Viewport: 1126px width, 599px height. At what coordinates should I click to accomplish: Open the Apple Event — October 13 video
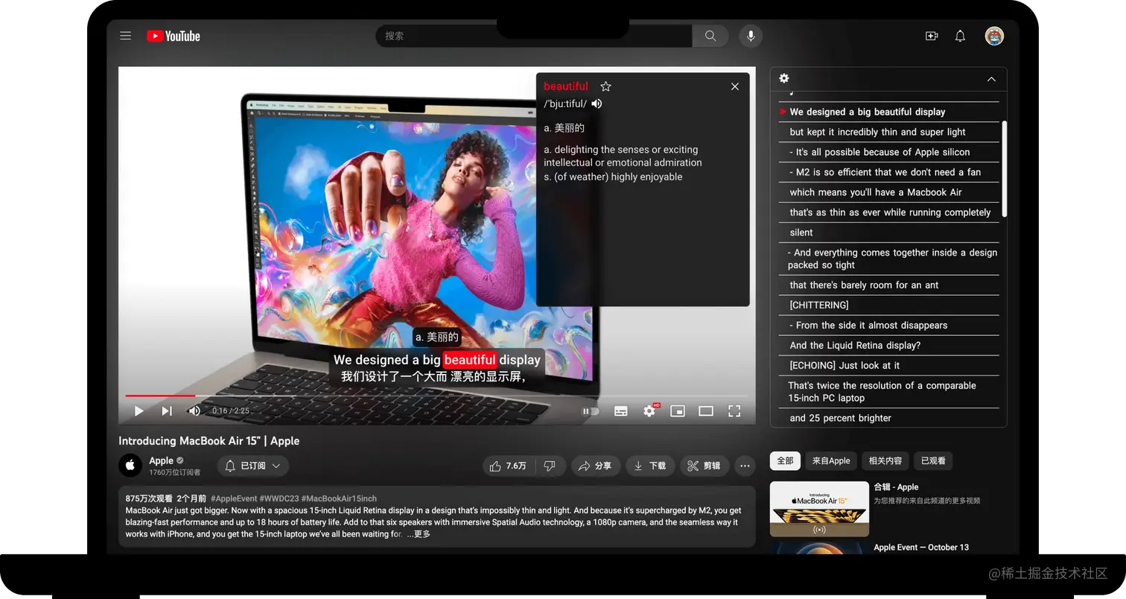coord(921,547)
